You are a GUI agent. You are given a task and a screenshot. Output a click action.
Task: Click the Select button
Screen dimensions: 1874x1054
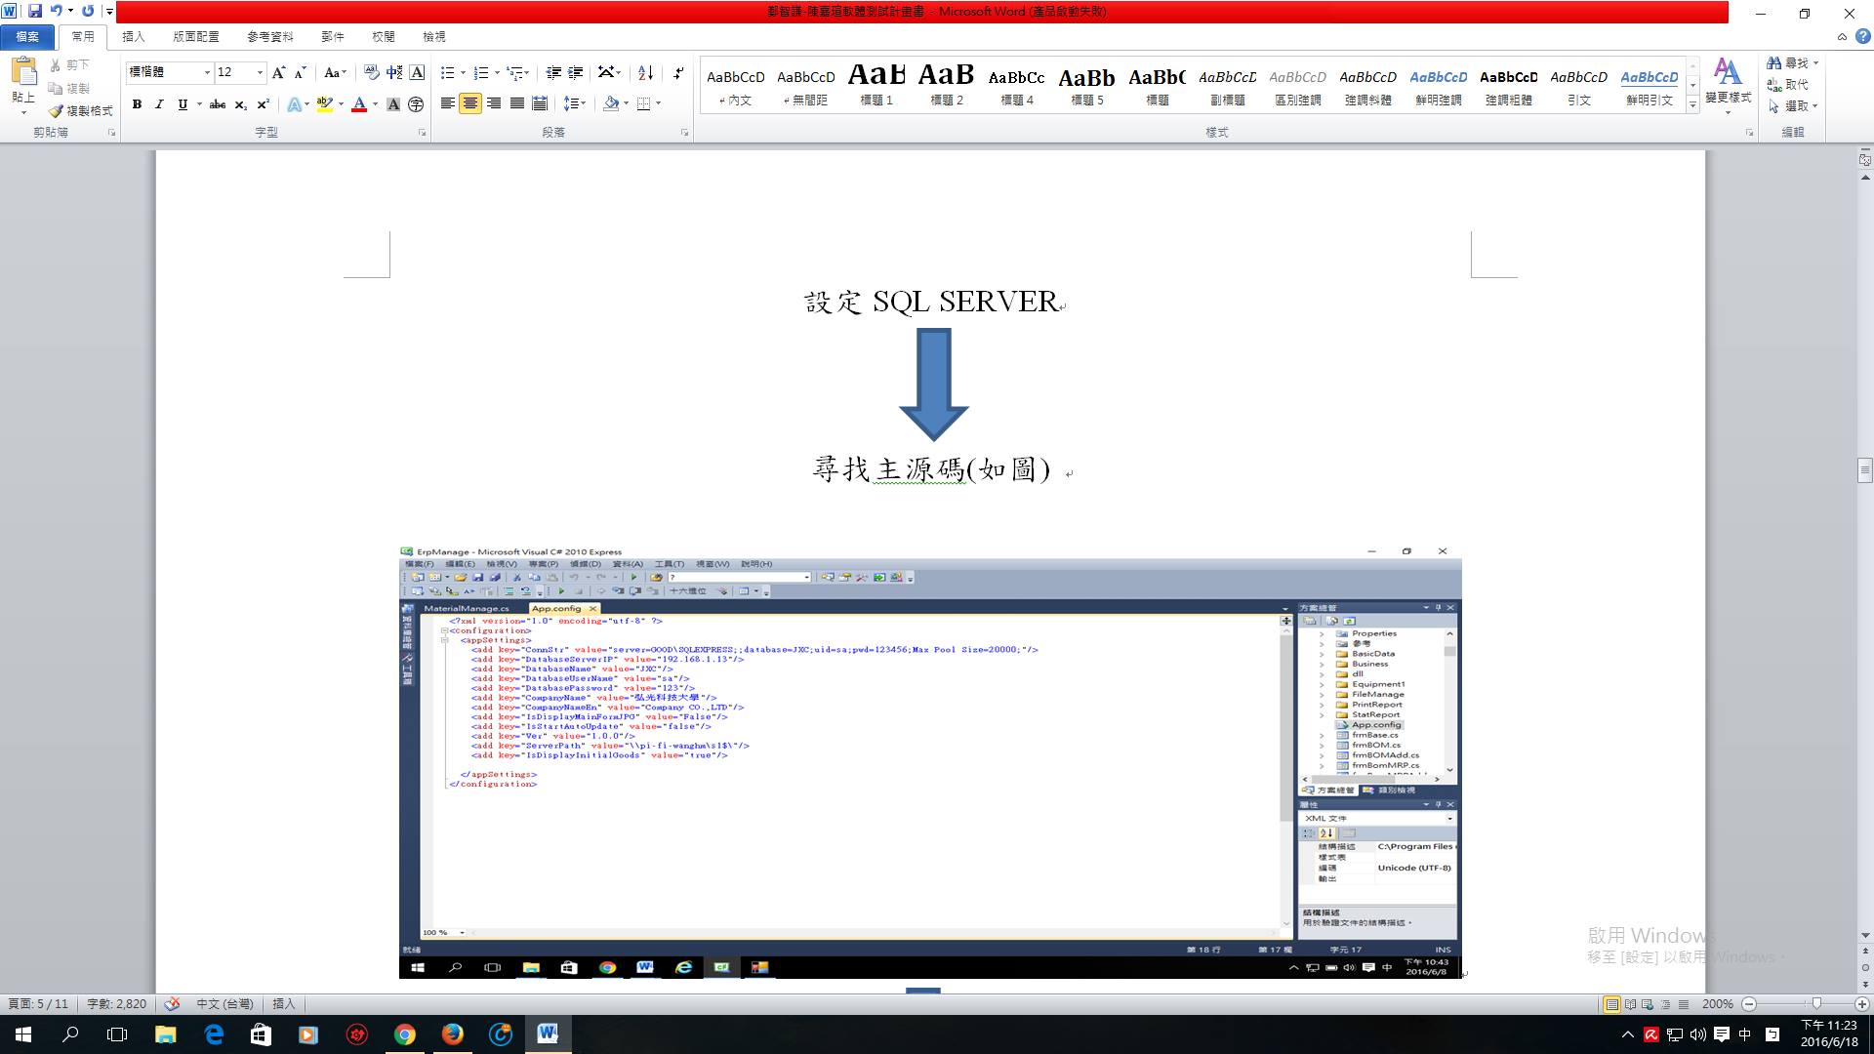(x=1793, y=106)
